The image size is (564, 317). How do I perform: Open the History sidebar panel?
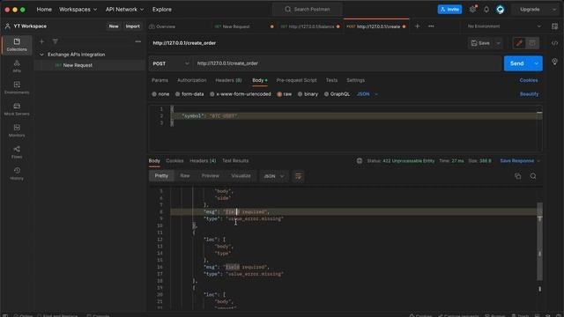click(x=17, y=173)
